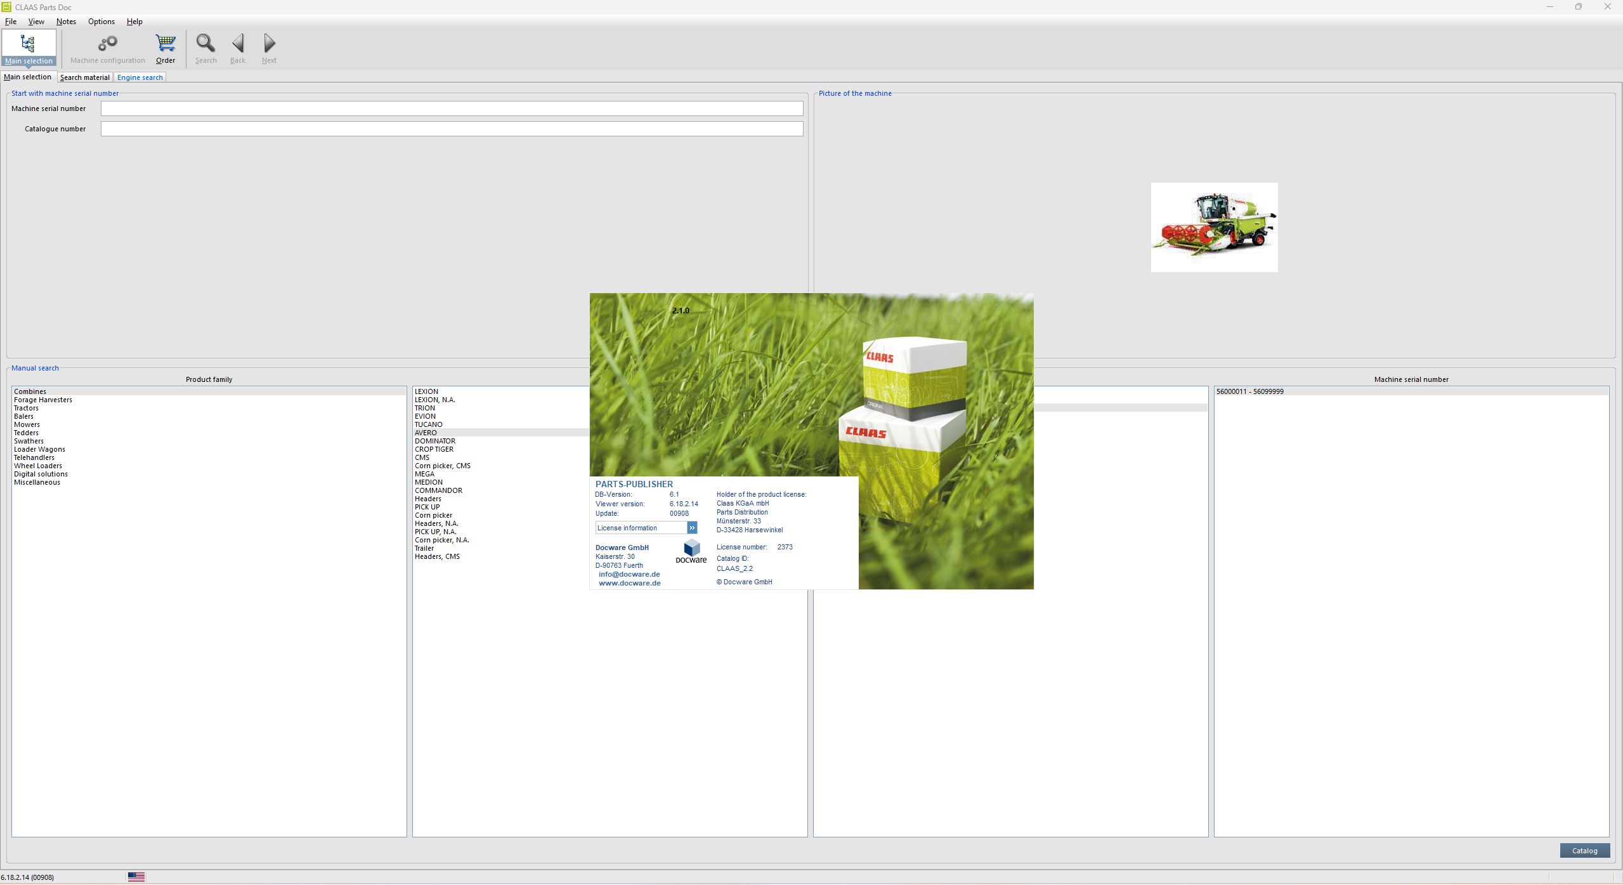Open the Options menu
The width and height of the screenshot is (1623, 885).
(100, 21)
